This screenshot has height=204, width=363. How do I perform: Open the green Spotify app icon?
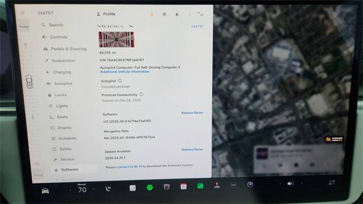pos(150,188)
